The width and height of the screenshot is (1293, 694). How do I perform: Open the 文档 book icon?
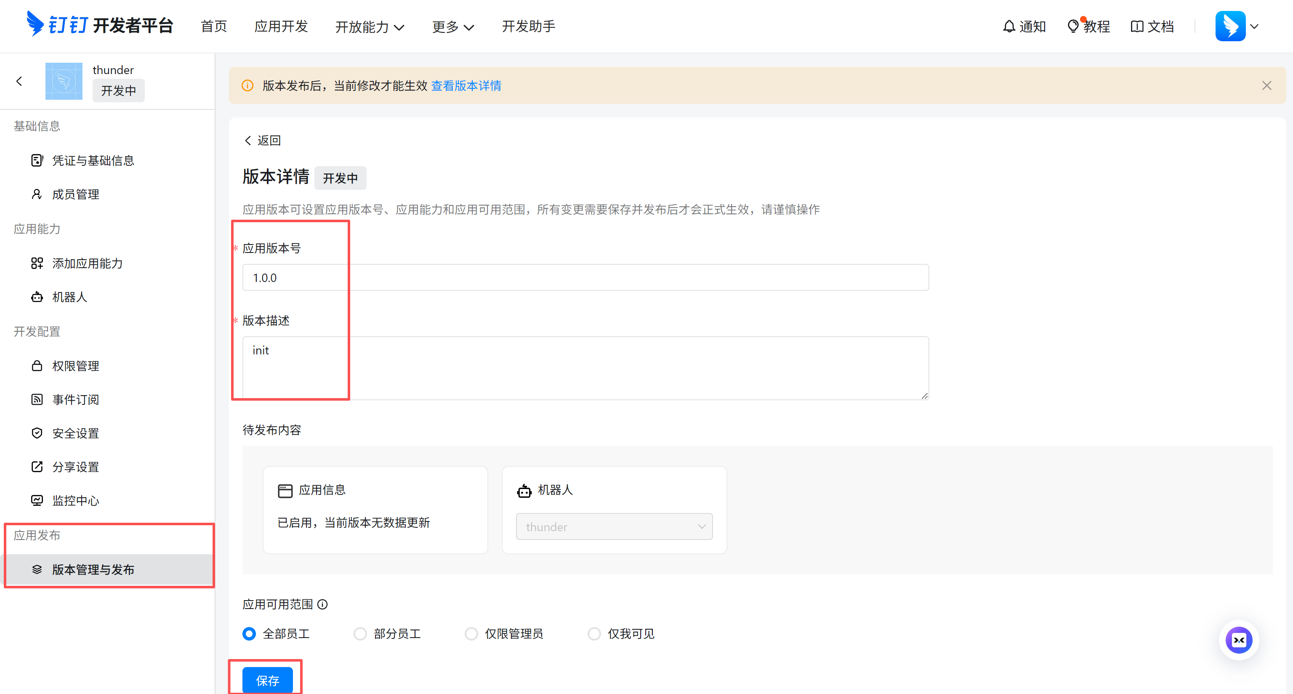coord(1136,26)
